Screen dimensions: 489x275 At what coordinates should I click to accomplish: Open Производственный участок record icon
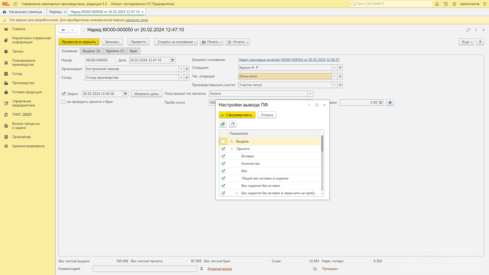(x=340, y=85)
